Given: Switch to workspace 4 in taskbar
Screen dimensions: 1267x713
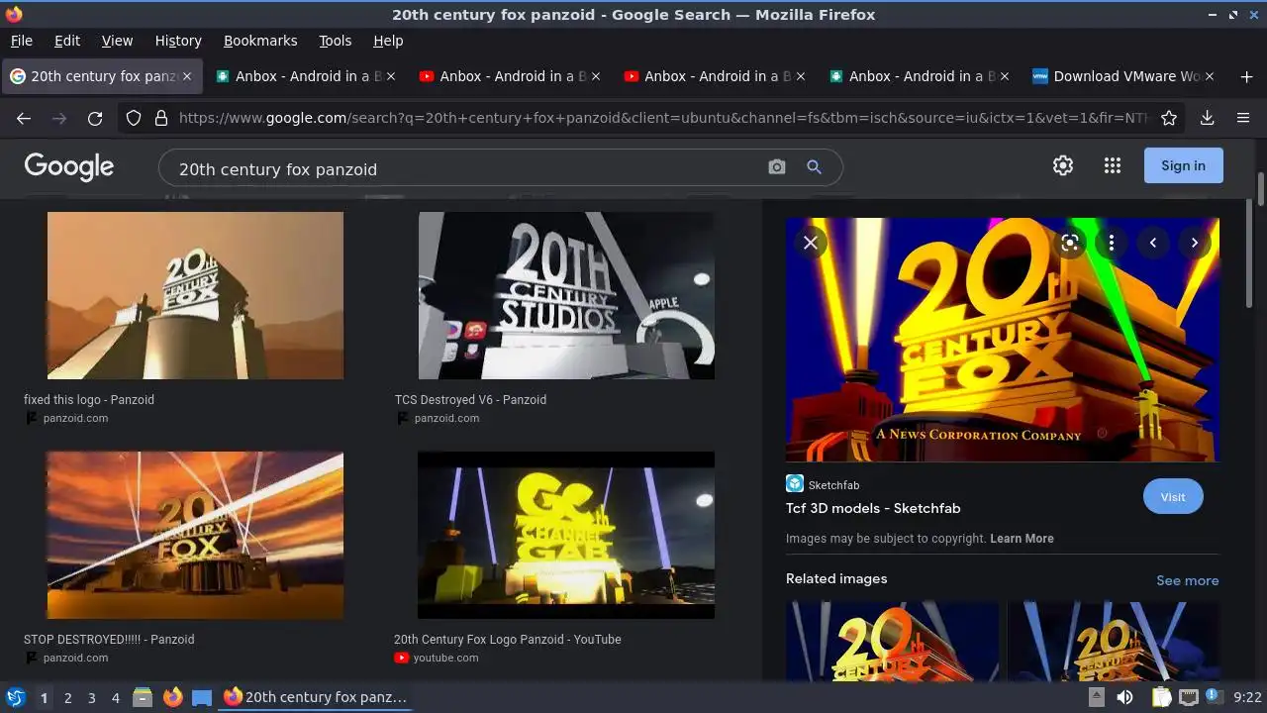Looking at the screenshot, I should tap(115, 698).
